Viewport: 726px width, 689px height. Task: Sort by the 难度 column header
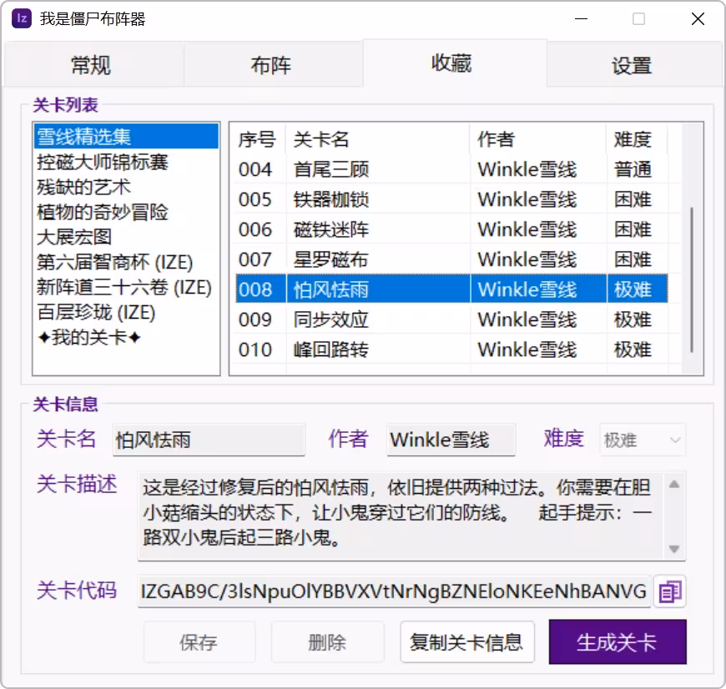click(x=637, y=138)
